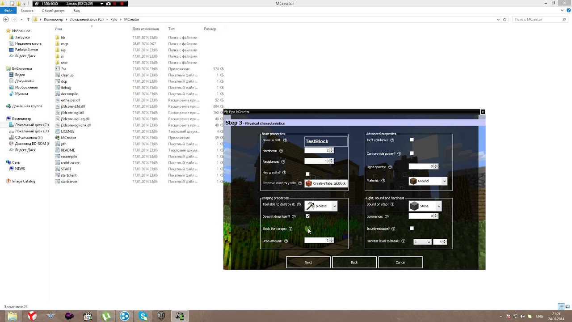Click the Next button in MCreator

(x=308, y=263)
